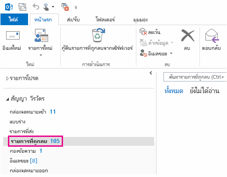Click the ล้างข้อมูล clean up icon
The image size is (227, 177).
coord(143,42)
